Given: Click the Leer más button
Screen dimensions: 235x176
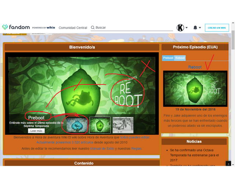Looking at the screenshot, I should [x=36, y=131].
